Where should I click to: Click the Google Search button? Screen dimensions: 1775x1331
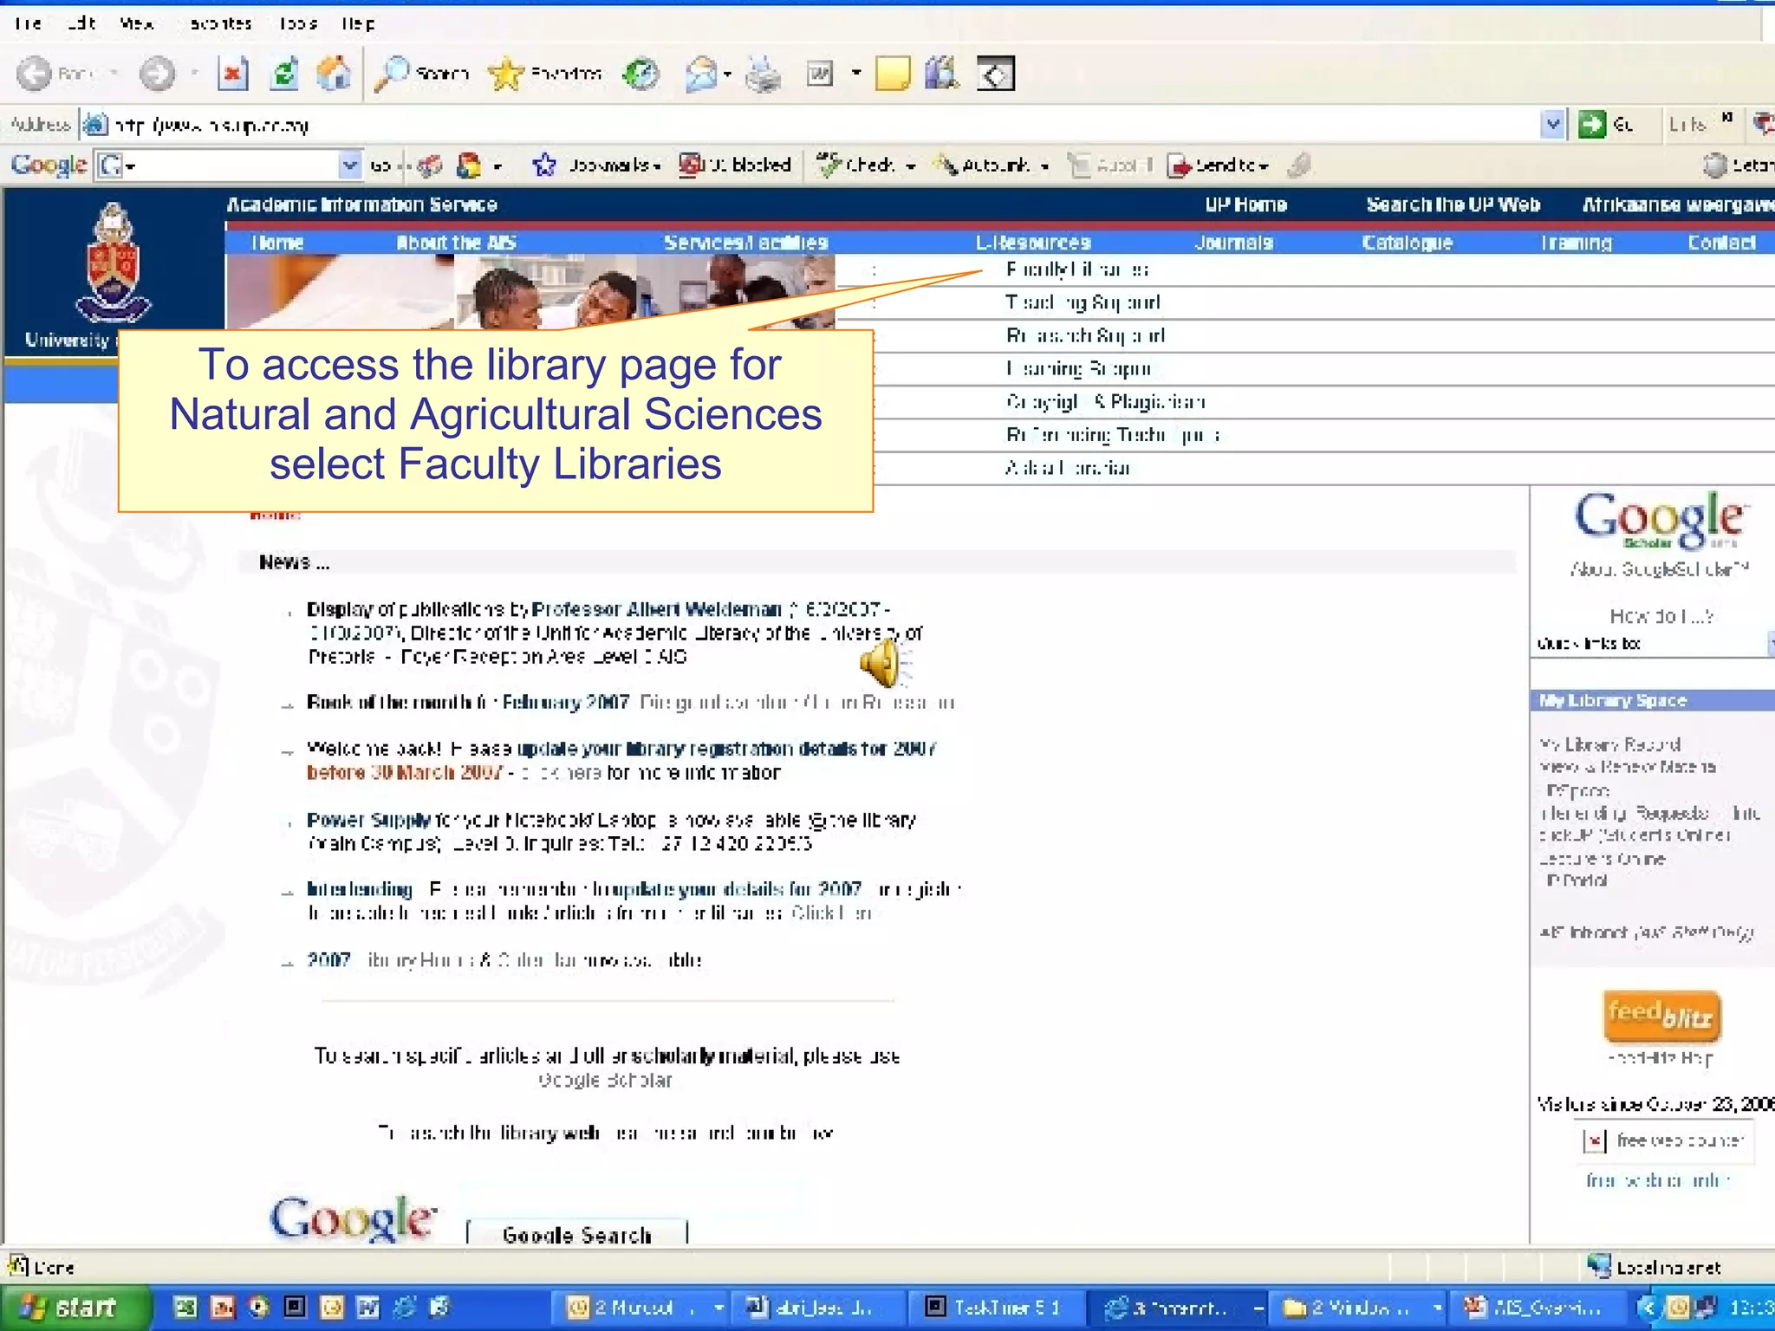coord(576,1234)
